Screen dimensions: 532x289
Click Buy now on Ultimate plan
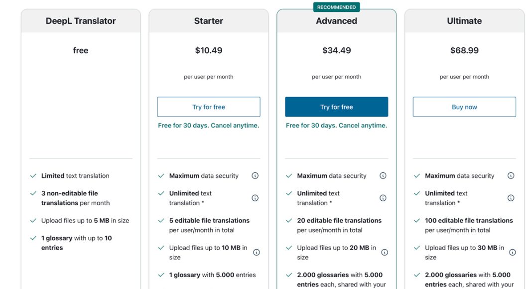(x=464, y=107)
